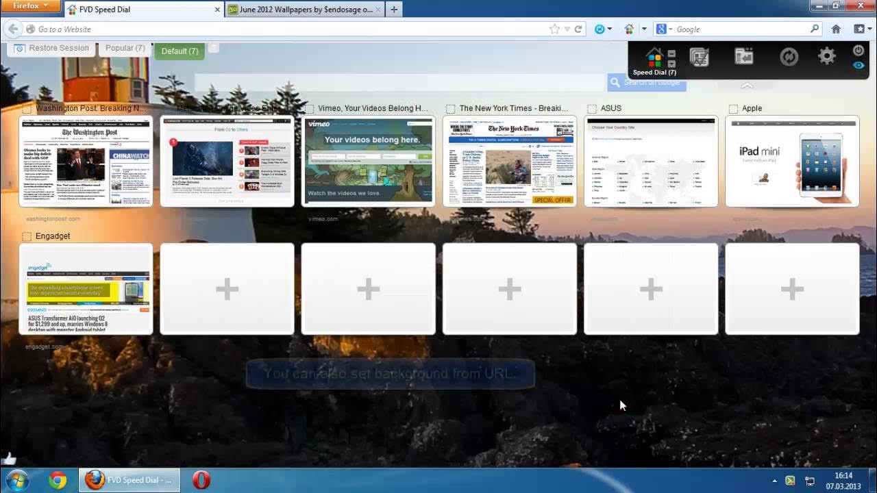Open the Engadget dial thumbnail

pos(86,289)
